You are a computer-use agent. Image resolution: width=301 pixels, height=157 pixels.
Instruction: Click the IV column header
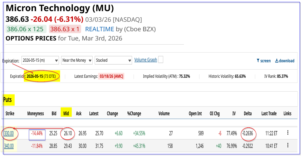234,114
